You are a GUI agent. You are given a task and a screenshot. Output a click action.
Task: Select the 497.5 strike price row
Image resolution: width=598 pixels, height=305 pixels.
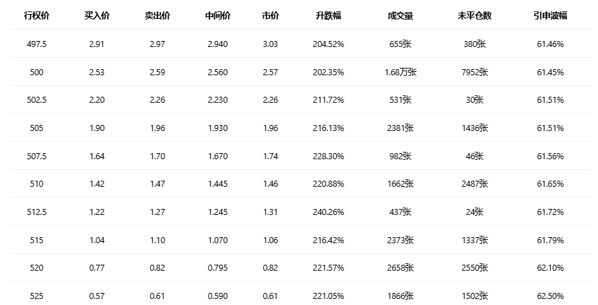(x=36, y=44)
